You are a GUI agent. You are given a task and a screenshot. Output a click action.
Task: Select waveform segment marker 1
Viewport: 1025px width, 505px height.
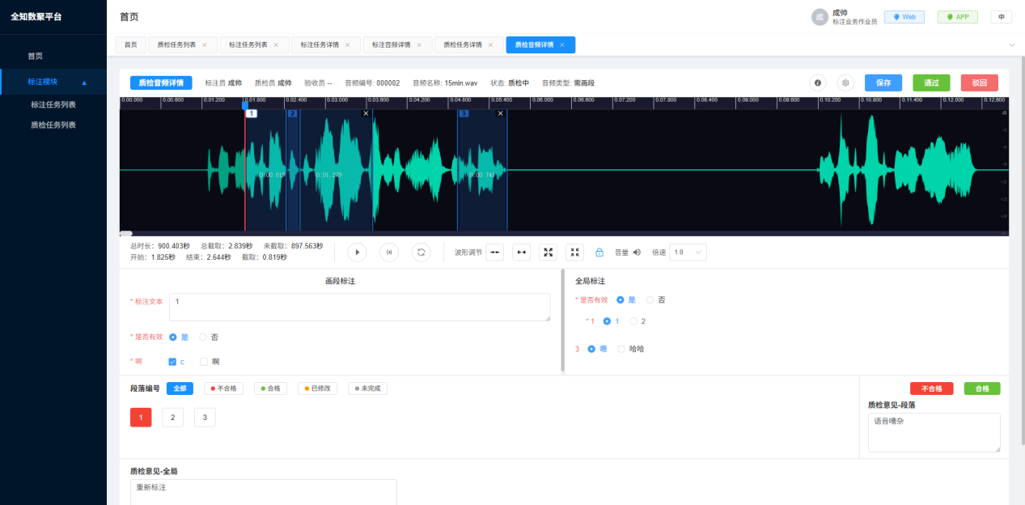(x=252, y=114)
